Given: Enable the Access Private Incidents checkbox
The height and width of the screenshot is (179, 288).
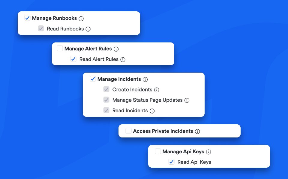Looking at the screenshot, I should (x=128, y=131).
